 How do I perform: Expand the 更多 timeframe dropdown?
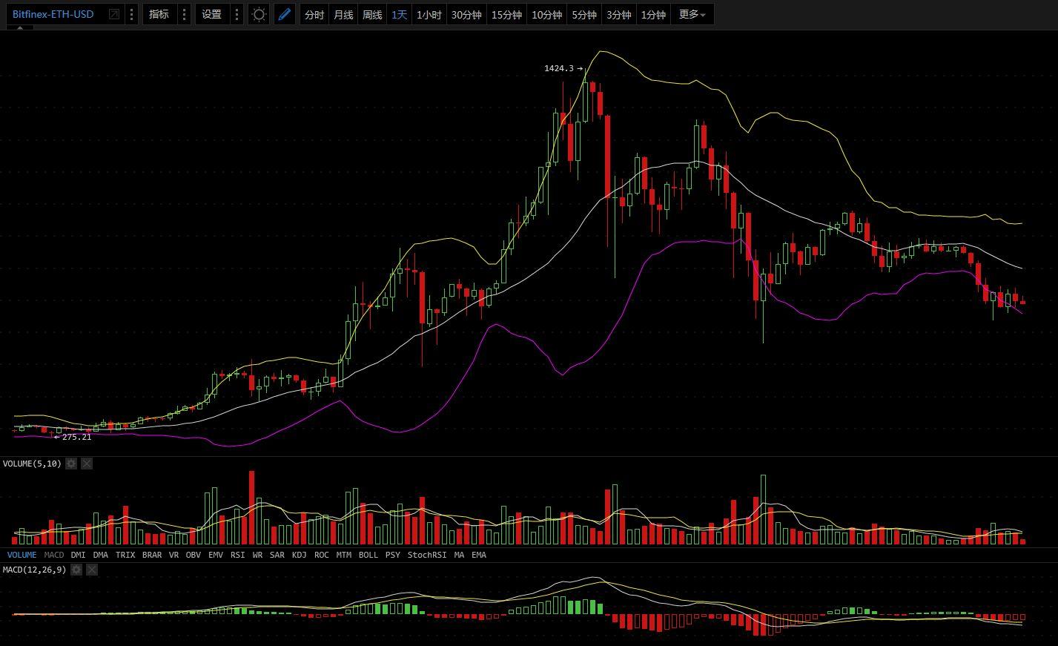[692, 14]
